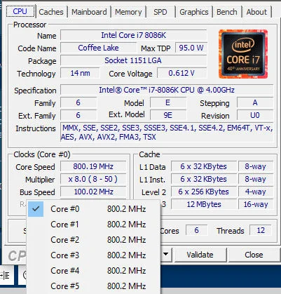Click the Level 3 size 12 MBytes

[203, 204]
